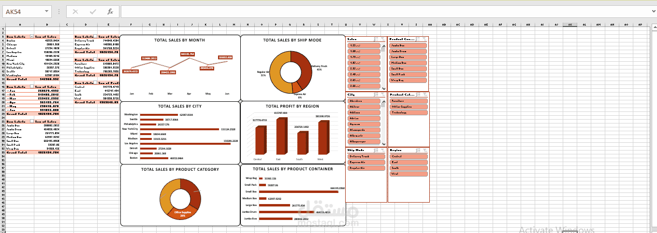The width and height of the screenshot is (657, 233).
Task: Filter by Small Box in Product Container slicer
Action: pyautogui.click(x=408, y=69)
